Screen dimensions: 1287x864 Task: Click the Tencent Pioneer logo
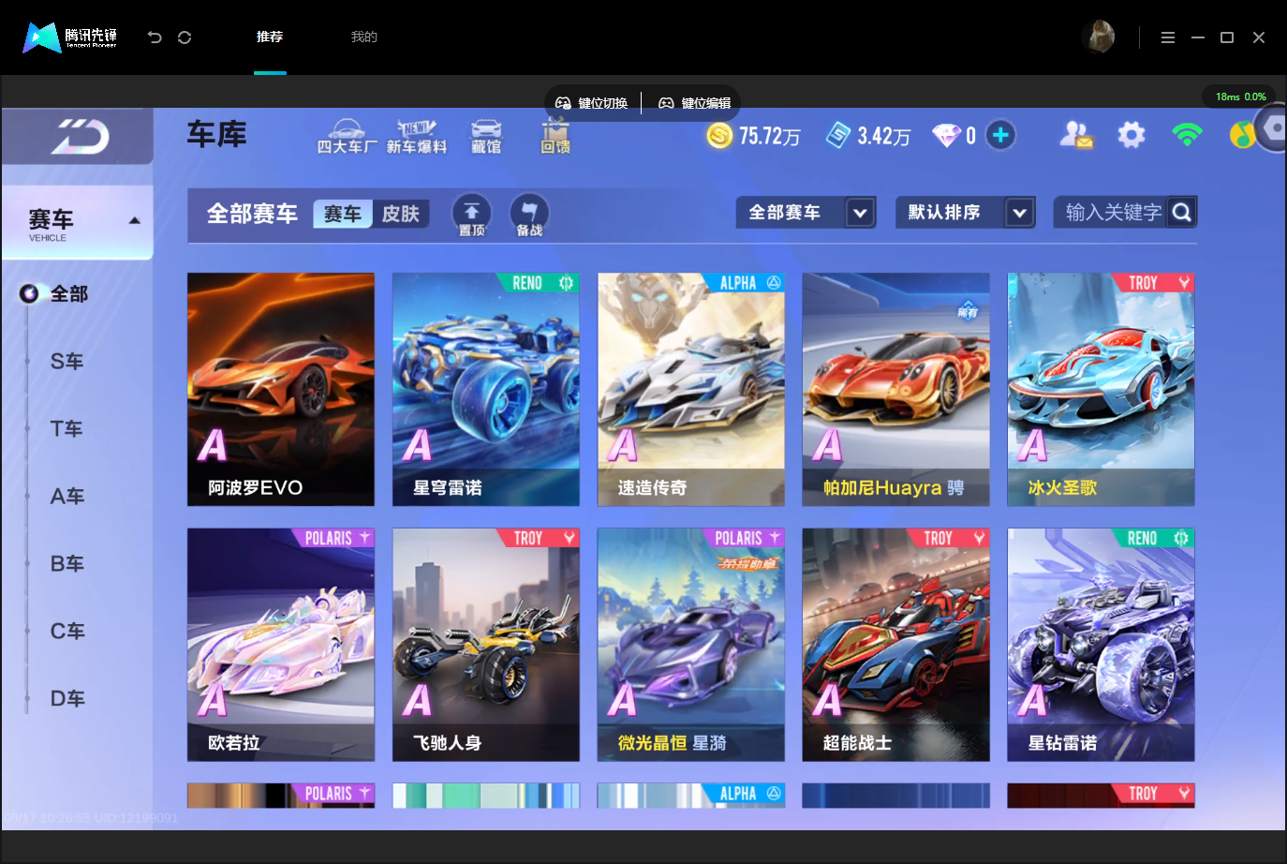click(70, 37)
